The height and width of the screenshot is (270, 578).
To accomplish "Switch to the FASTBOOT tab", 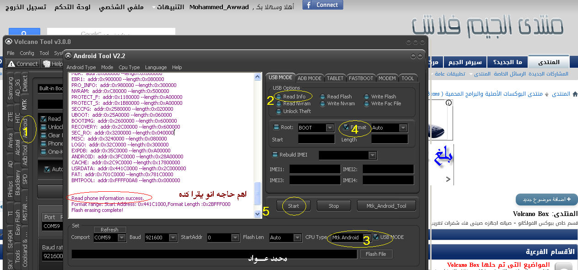I will 361,78.
